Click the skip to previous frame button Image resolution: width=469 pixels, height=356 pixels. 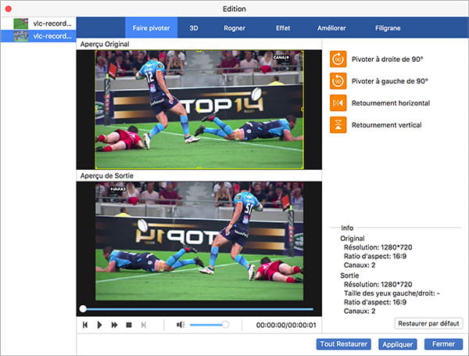click(85, 325)
